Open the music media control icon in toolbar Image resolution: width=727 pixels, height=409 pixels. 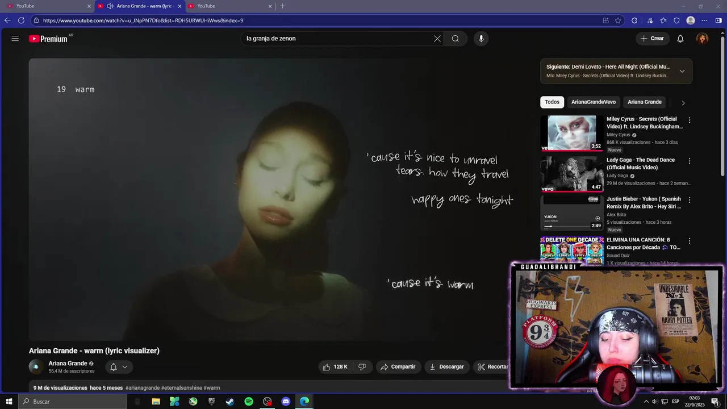[650, 20]
